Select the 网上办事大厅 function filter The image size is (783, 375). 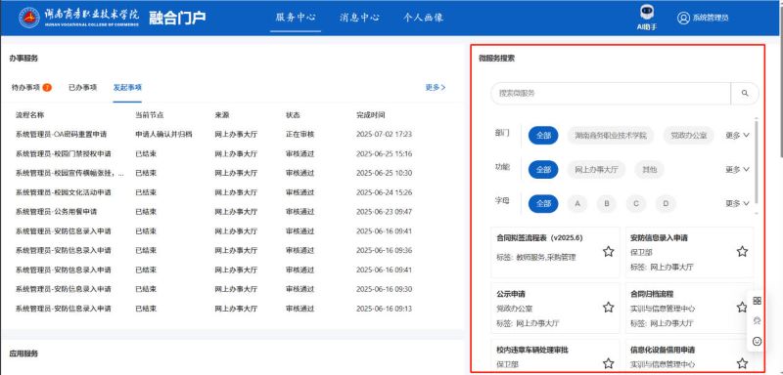pyautogui.click(x=596, y=170)
